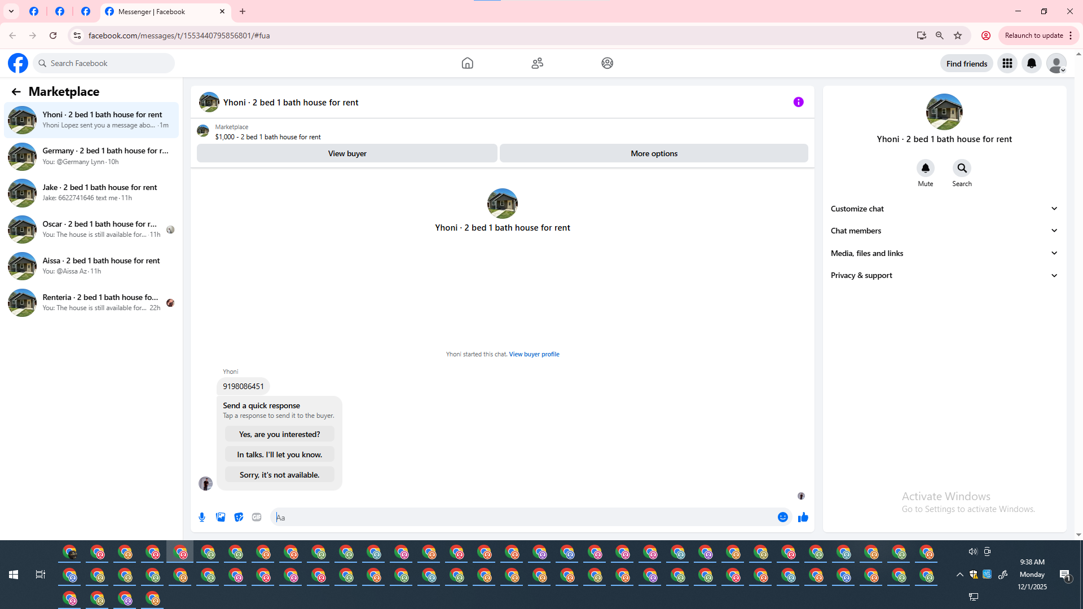The image size is (1083, 609).
Task: Open a new browser tab
Action: [x=243, y=11]
